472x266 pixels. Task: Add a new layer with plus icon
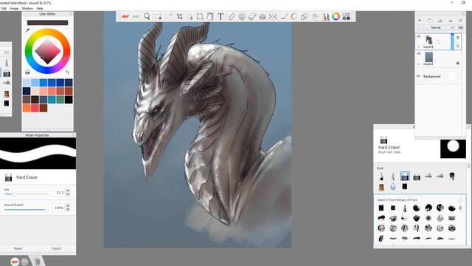pos(420,21)
